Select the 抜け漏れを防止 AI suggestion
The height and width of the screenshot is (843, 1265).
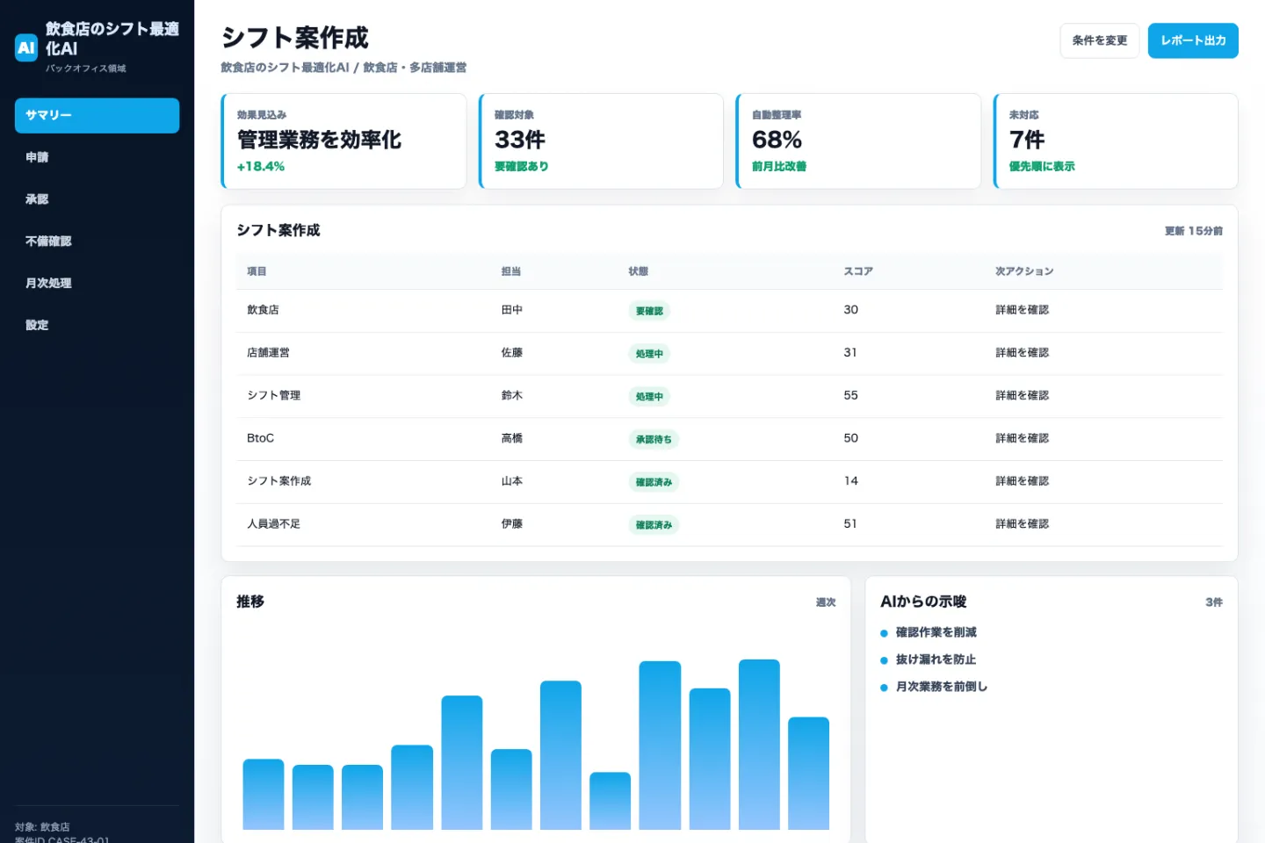pyautogui.click(x=936, y=659)
